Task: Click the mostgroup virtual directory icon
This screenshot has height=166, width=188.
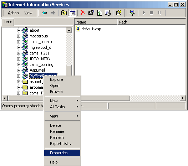Action: (25, 36)
